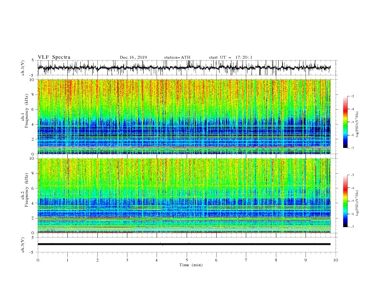The image size is (378, 292).
Task: Click the "-3" tick on ch.1 colorbar
Action: (352, 96)
